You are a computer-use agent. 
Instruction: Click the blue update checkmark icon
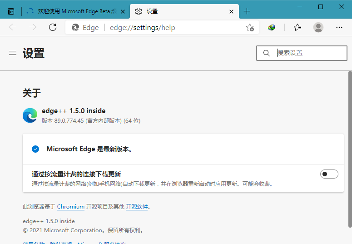pos(35,149)
